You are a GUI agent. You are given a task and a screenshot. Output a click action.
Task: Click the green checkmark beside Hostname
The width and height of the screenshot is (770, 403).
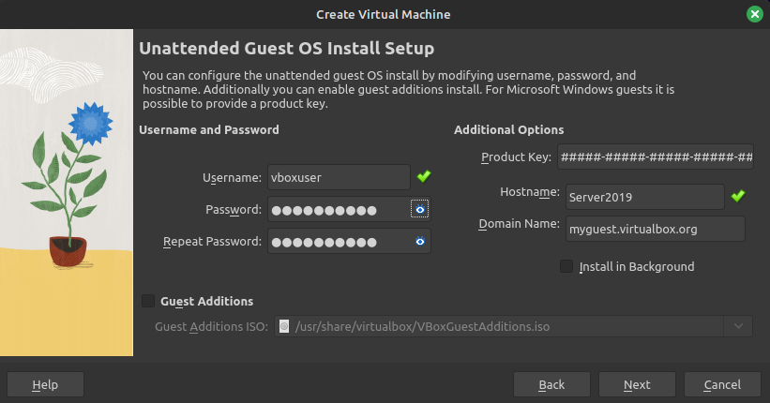[x=738, y=196]
